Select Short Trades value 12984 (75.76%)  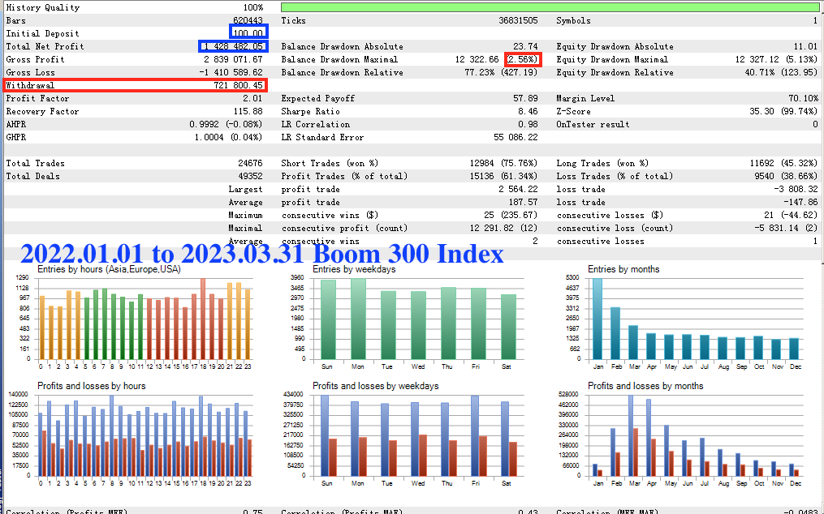click(x=503, y=163)
